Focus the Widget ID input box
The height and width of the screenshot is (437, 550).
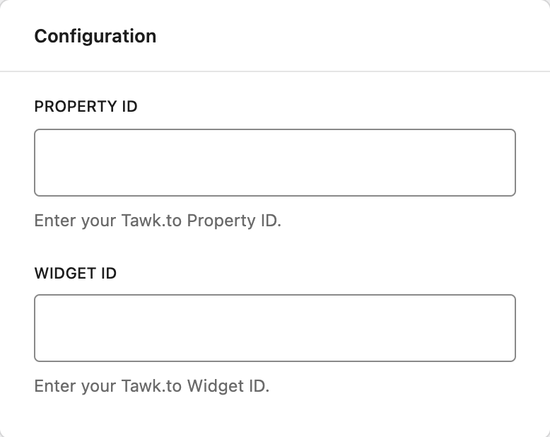[x=274, y=328]
